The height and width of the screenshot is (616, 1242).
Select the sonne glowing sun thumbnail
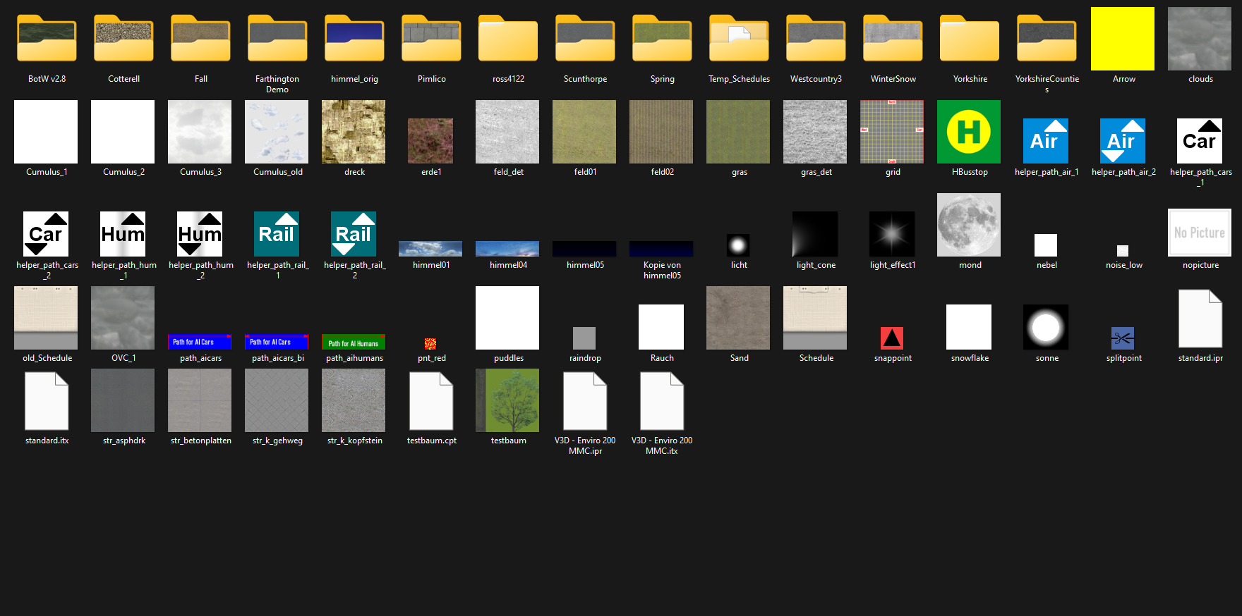click(1046, 328)
